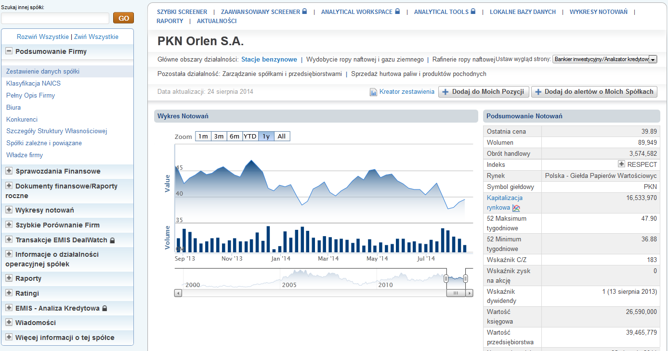Click lock icon by Transakcje EMIS DealWatch
Image resolution: width=668 pixels, height=351 pixels.
[112, 240]
